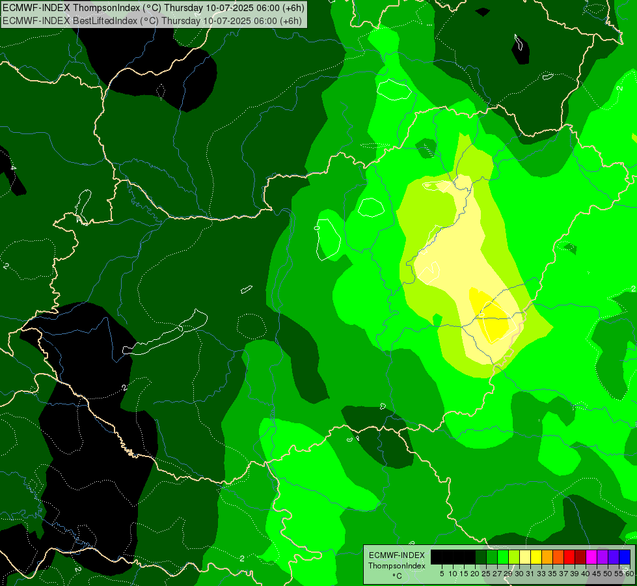Click the legend tick label '5'
637x586 pixels.
(442, 574)
